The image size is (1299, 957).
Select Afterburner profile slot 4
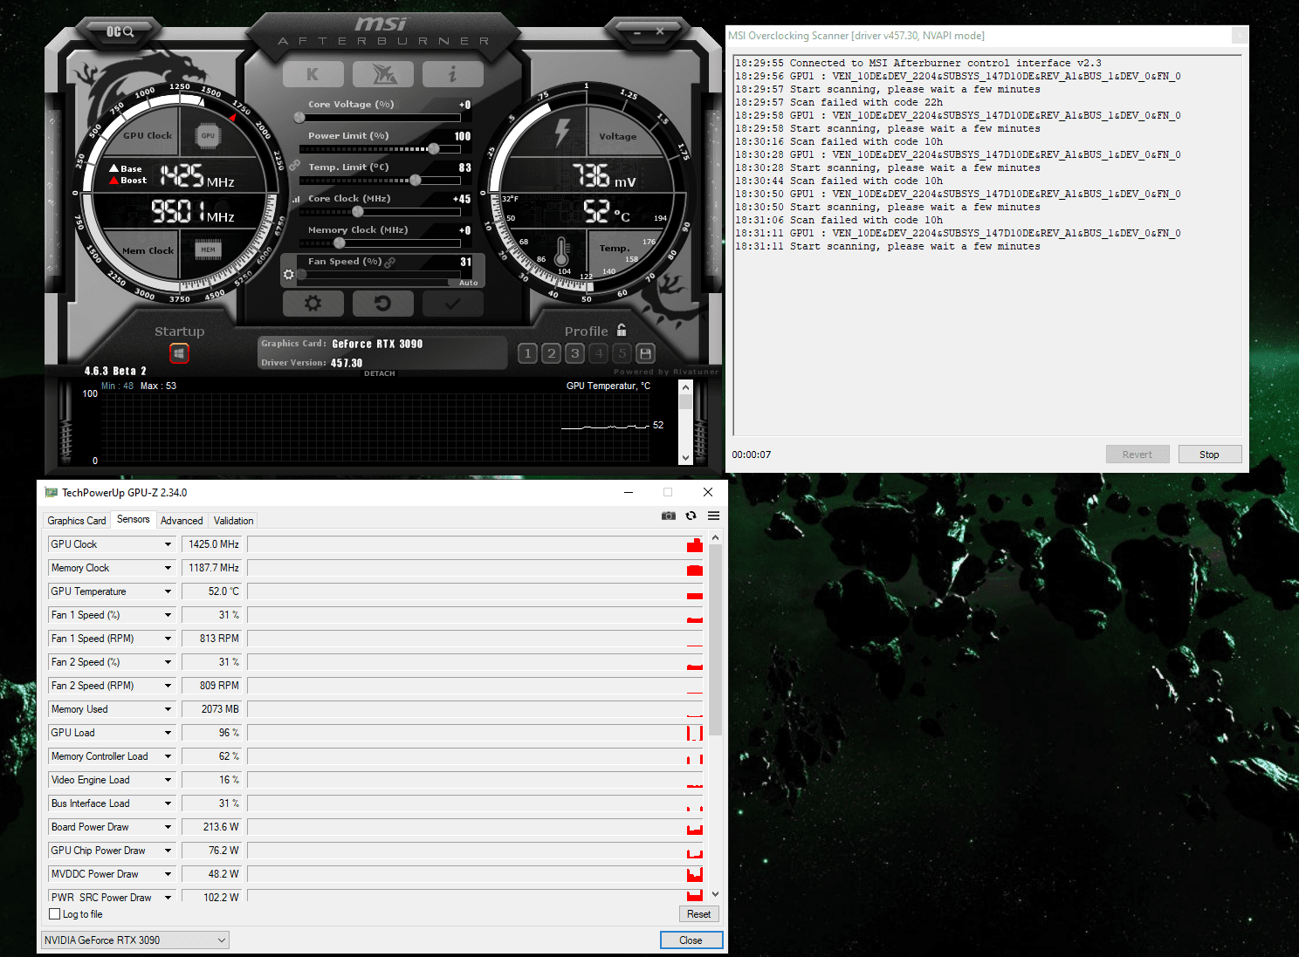point(598,353)
